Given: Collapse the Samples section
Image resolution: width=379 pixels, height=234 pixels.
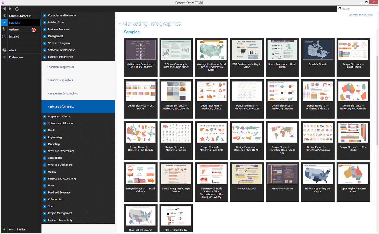Looking at the screenshot, I should [x=121, y=32].
